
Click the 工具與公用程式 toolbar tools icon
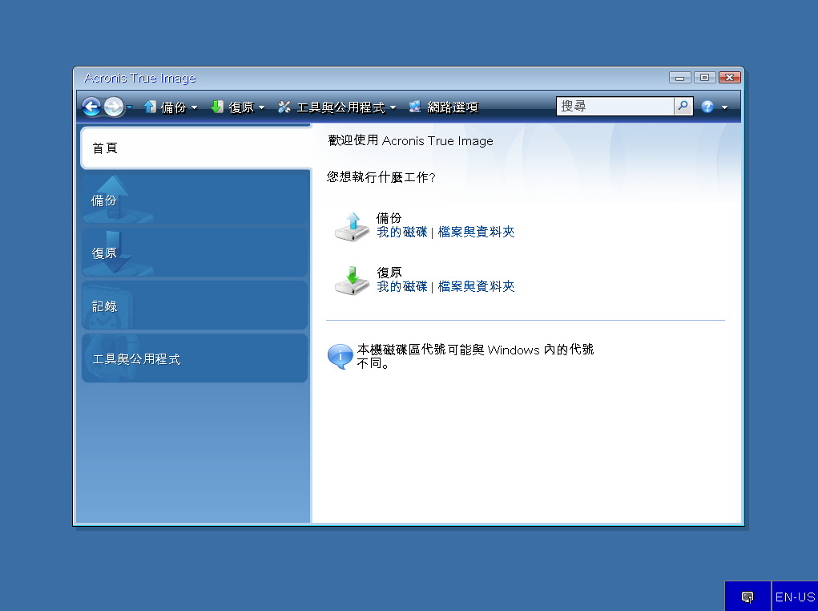pos(284,107)
